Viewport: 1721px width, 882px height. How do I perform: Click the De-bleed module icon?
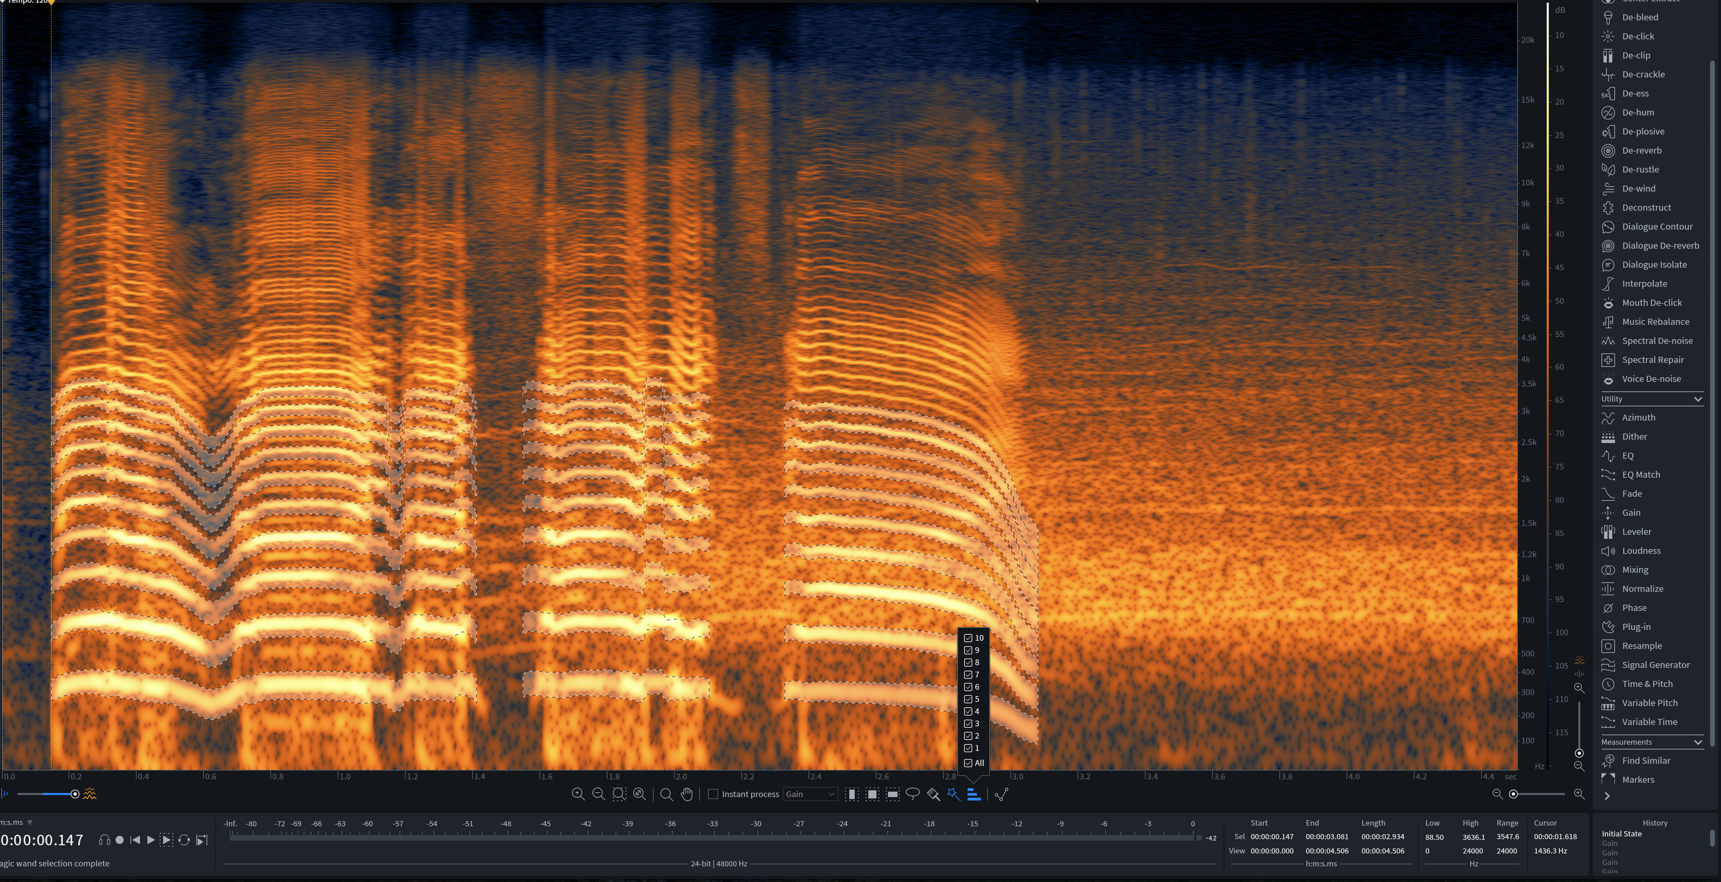(x=1608, y=17)
